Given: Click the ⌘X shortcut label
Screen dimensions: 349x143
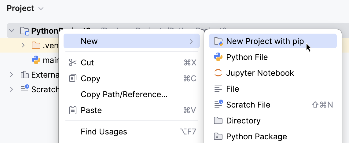Looking at the screenshot, I should pyautogui.click(x=190, y=63).
